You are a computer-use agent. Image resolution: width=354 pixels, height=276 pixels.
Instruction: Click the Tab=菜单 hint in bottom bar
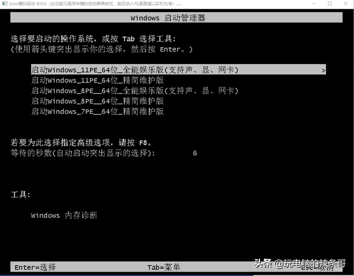click(x=164, y=267)
